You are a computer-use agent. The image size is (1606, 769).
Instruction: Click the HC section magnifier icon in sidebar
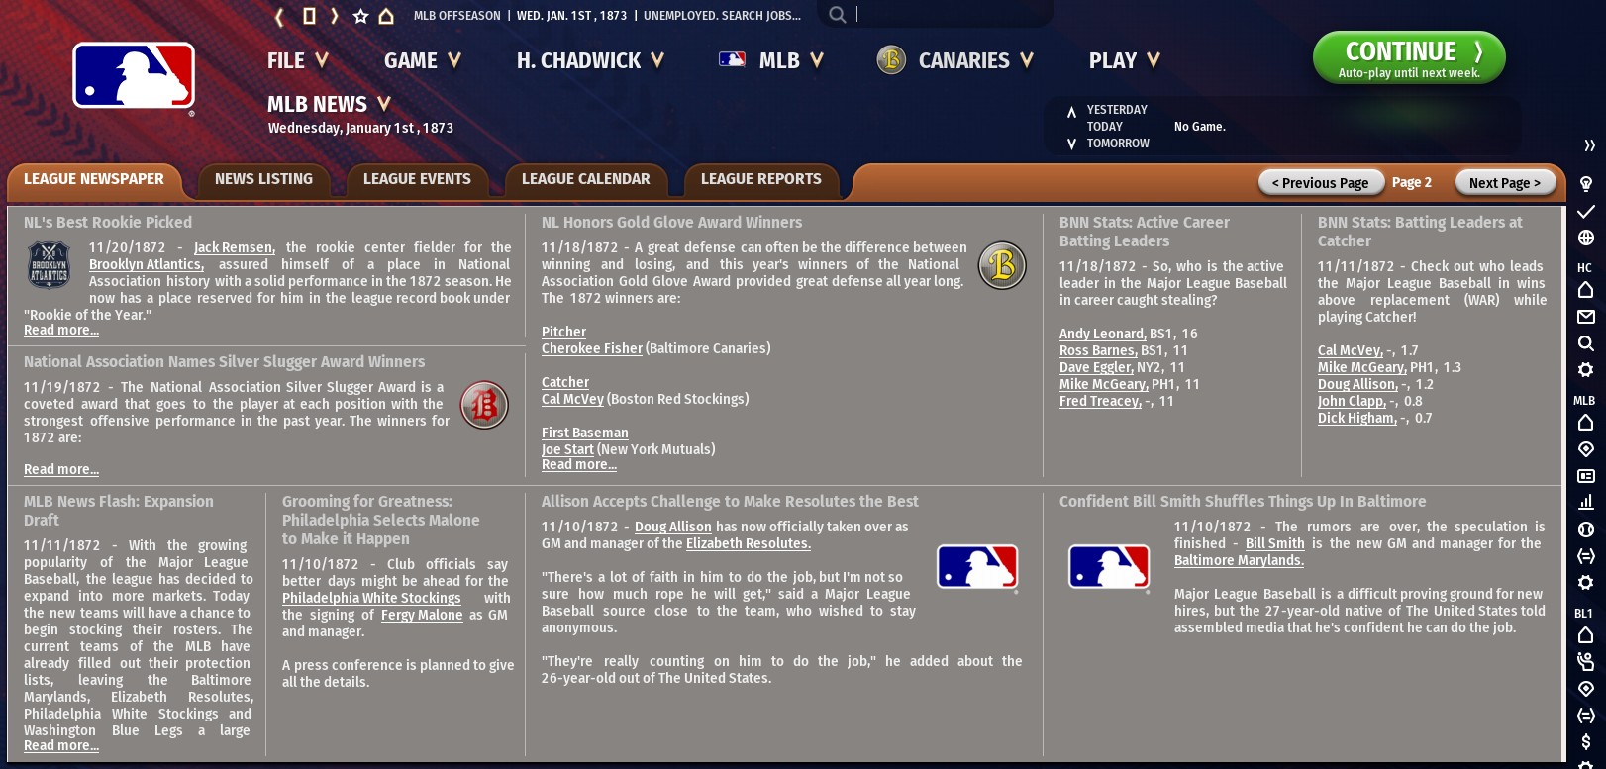(x=1585, y=343)
